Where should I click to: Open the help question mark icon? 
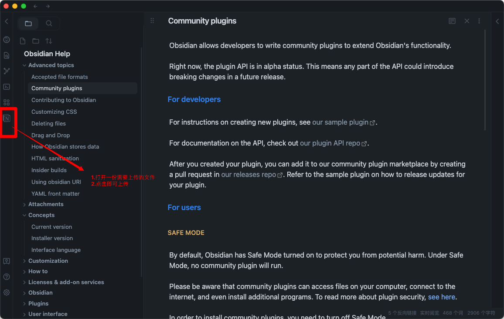point(7,277)
